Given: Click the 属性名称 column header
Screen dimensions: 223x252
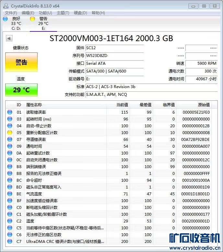Looking at the screenshot, I should point(65,105).
